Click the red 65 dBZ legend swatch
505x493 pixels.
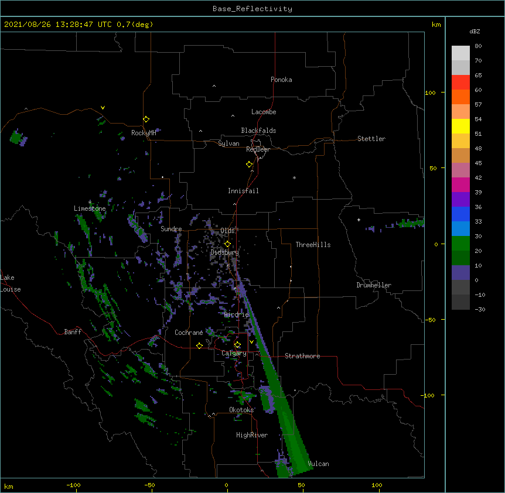(x=460, y=82)
